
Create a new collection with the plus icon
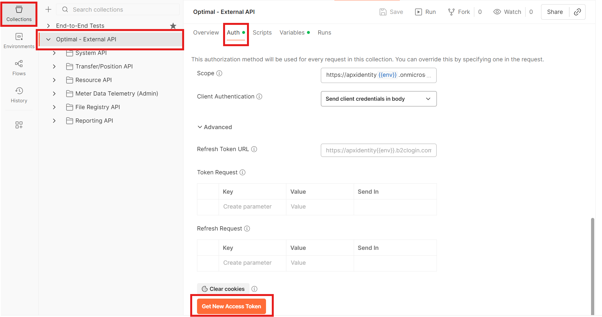click(48, 9)
